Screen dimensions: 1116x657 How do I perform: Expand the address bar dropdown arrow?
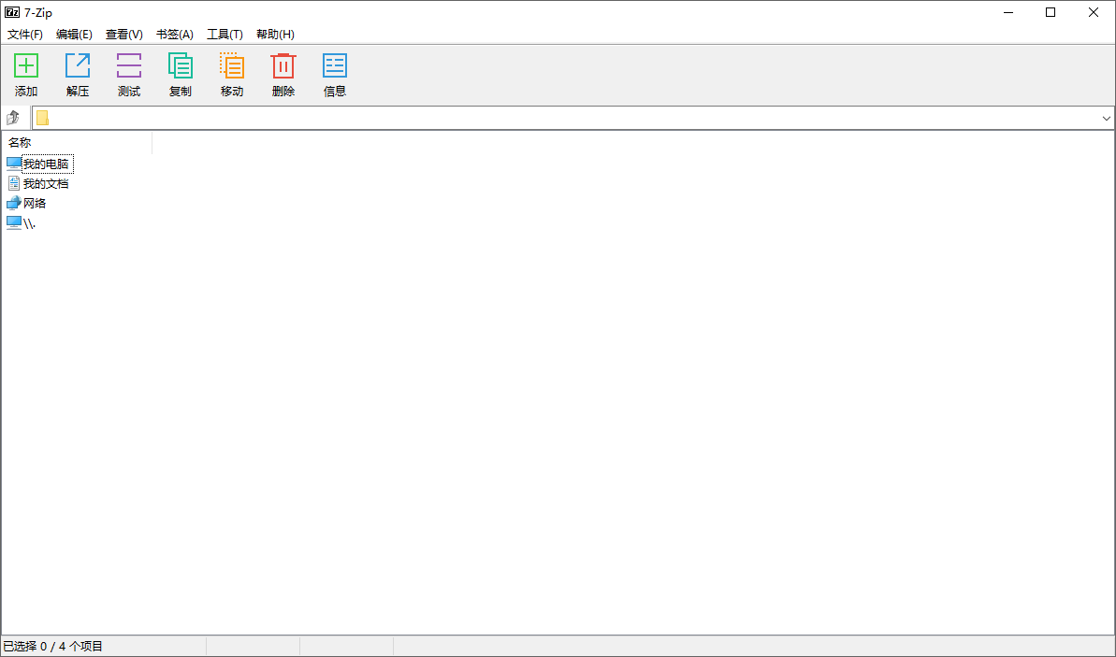pyautogui.click(x=1106, y=119)
